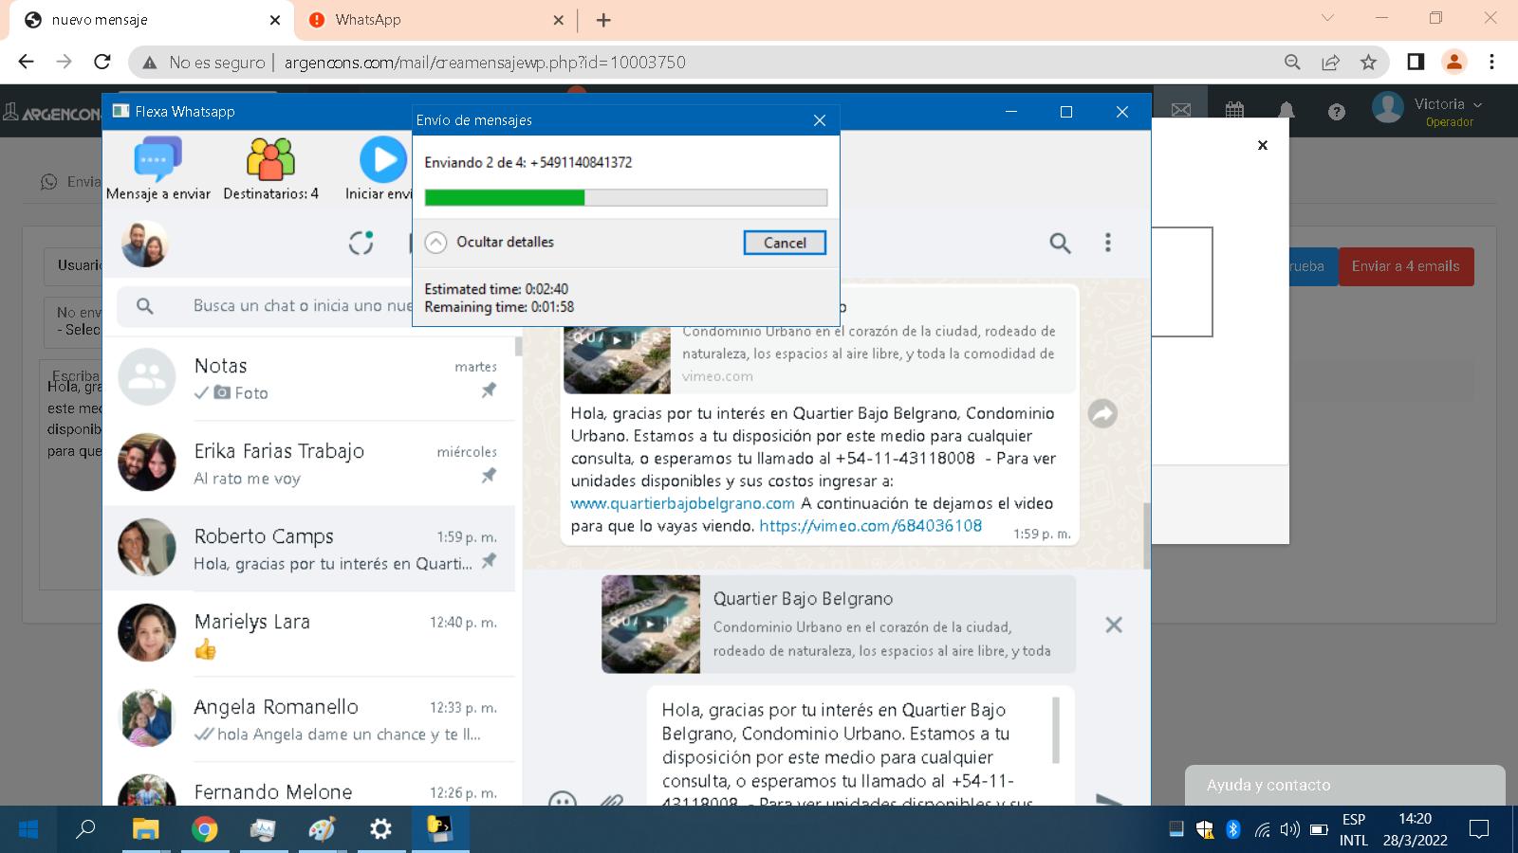Open Chrome from the taskbar
This screenshot has height=853, width=1518.
click(x=204, y=829)
